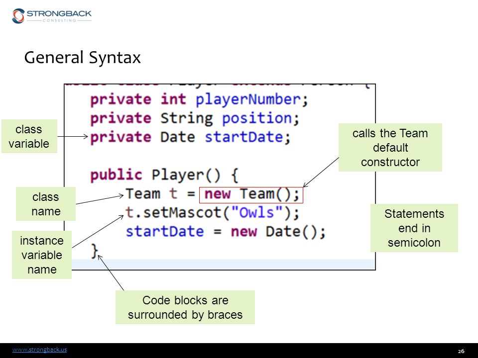Click the "public Player() {" code line
The height and width of the screenshot is (358, 478).
click(x=164, y=175)
